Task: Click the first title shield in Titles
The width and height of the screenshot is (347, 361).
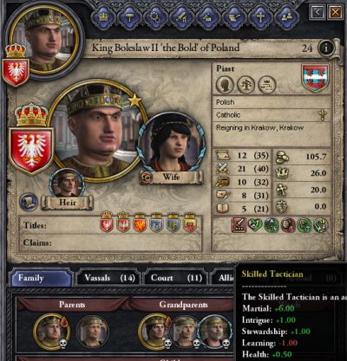Action: (107, 222)
